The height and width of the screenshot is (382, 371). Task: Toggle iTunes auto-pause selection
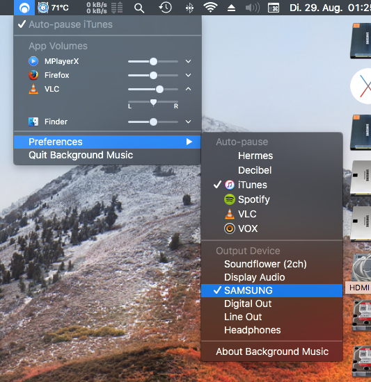coord(272,185)
